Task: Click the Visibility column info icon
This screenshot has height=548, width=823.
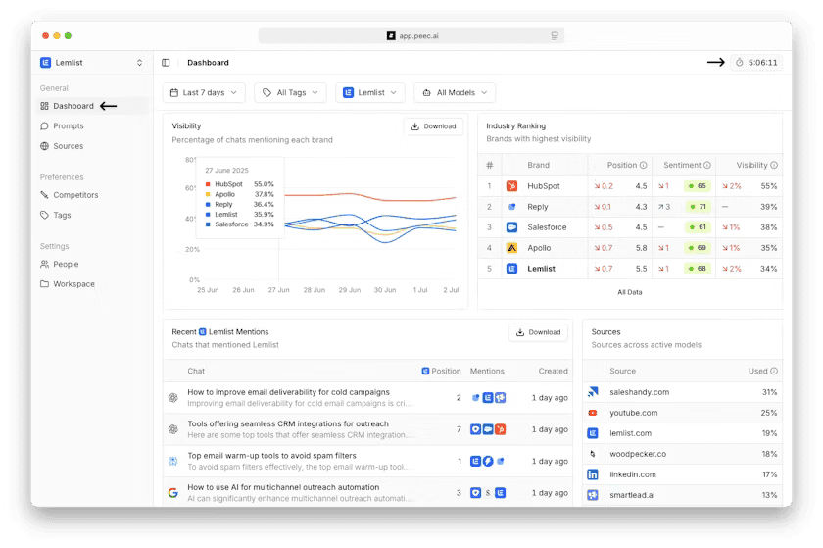Action: pos(774,165)
